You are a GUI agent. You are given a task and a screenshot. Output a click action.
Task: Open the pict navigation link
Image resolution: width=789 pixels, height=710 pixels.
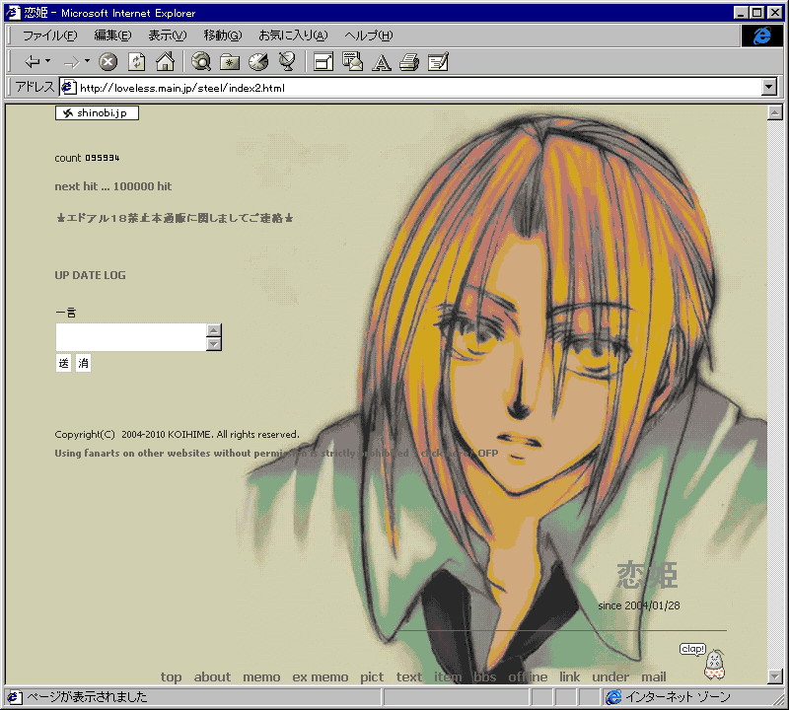pos(372,677)
